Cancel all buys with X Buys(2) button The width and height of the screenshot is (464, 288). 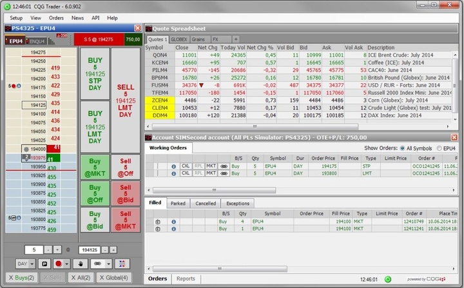pyautogui.click(x=22, y=278)
